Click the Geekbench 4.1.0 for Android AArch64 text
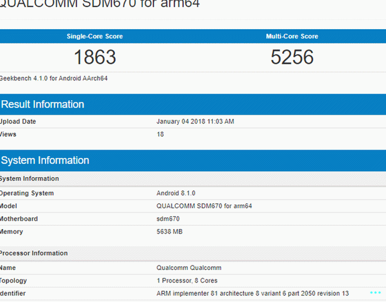The height and width of the screenshot is (302, 386). 54,78
